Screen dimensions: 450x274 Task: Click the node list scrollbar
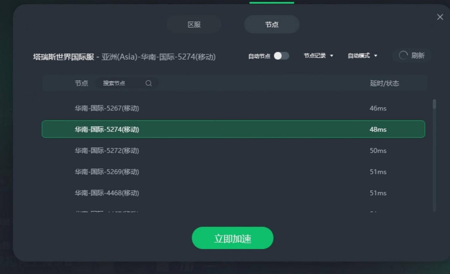coord(434,104)
